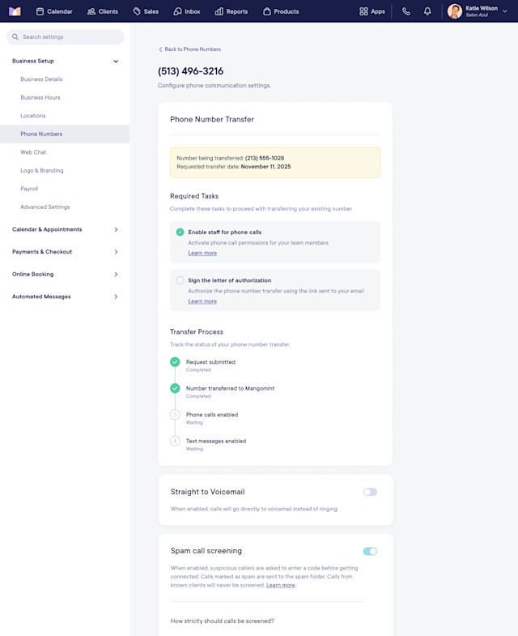
Task: Click the Calendar icon in navigation bar
Action: [x=40, y=11]
